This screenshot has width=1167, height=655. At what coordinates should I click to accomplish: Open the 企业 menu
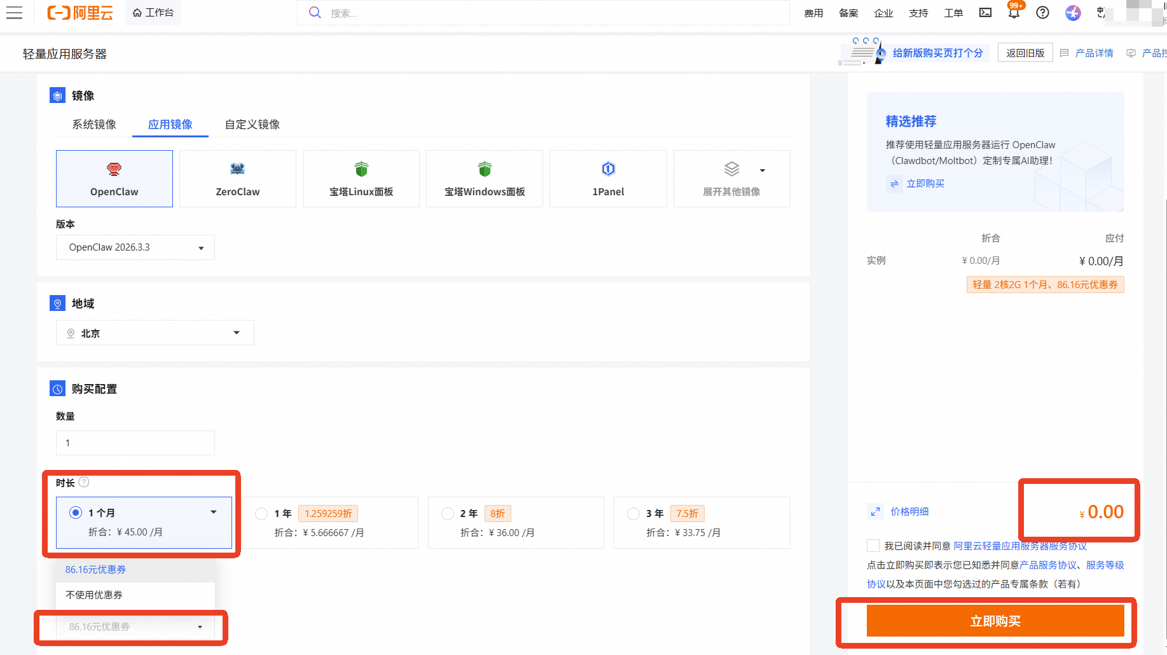(883, 13)
